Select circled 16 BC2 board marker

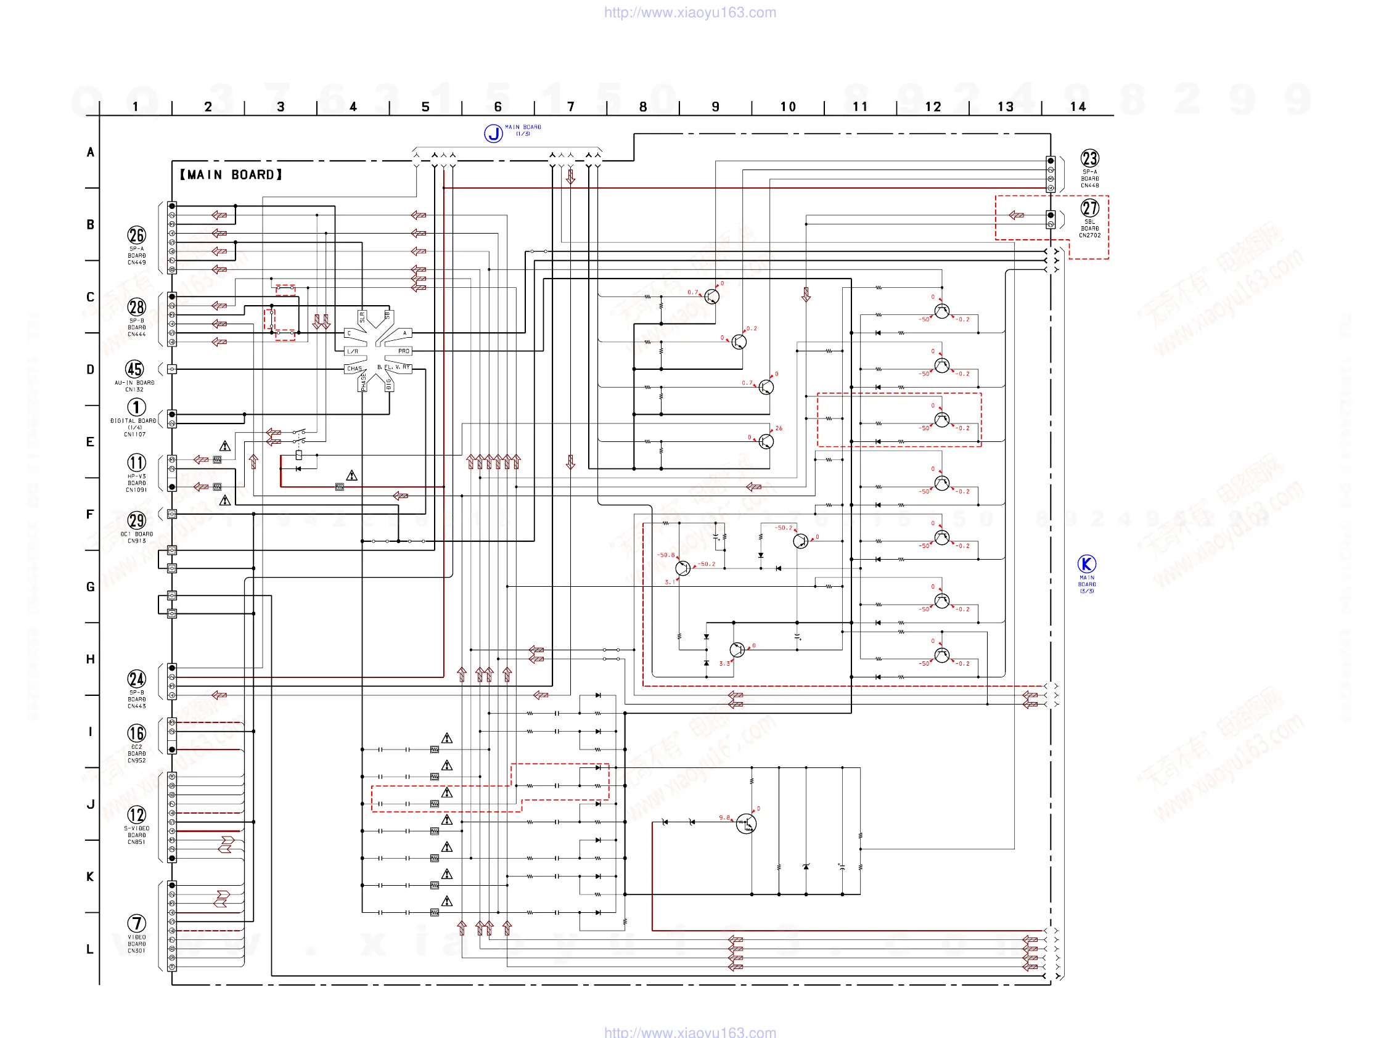(x=136, y=734)
